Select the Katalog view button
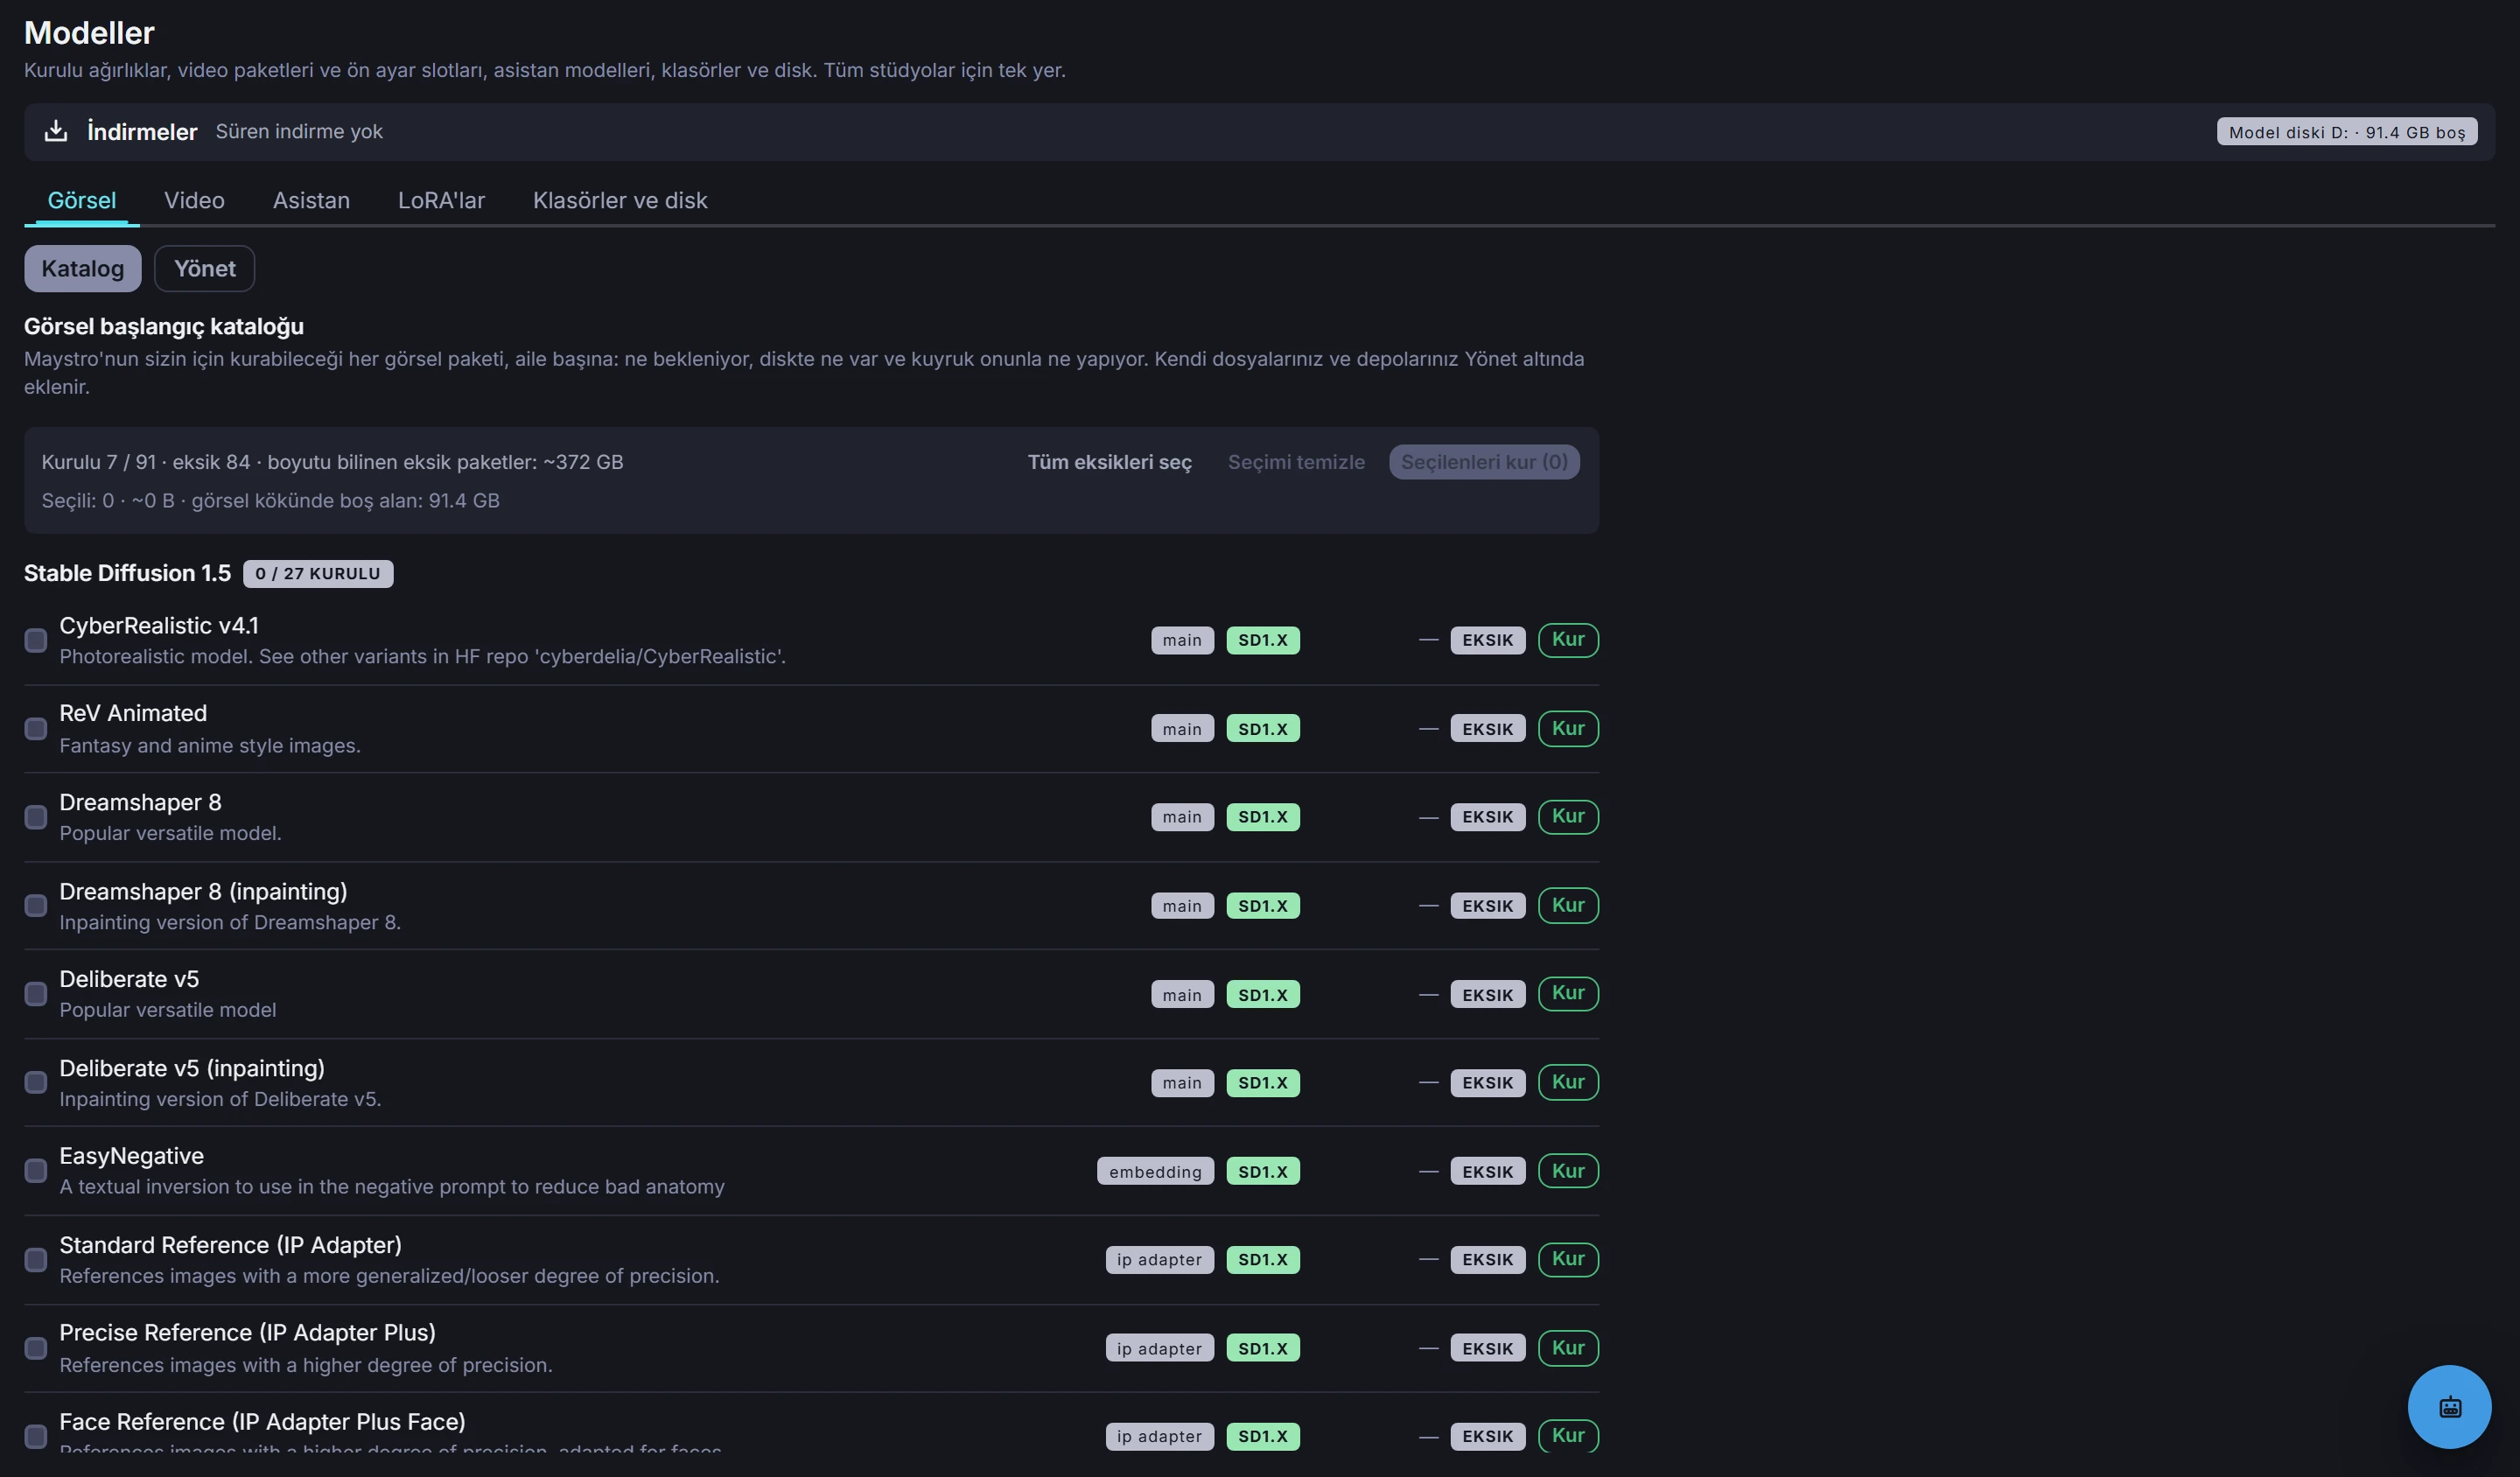Image resolution: width=2520 pixels, height=1477 pixels. click(83, 268)
